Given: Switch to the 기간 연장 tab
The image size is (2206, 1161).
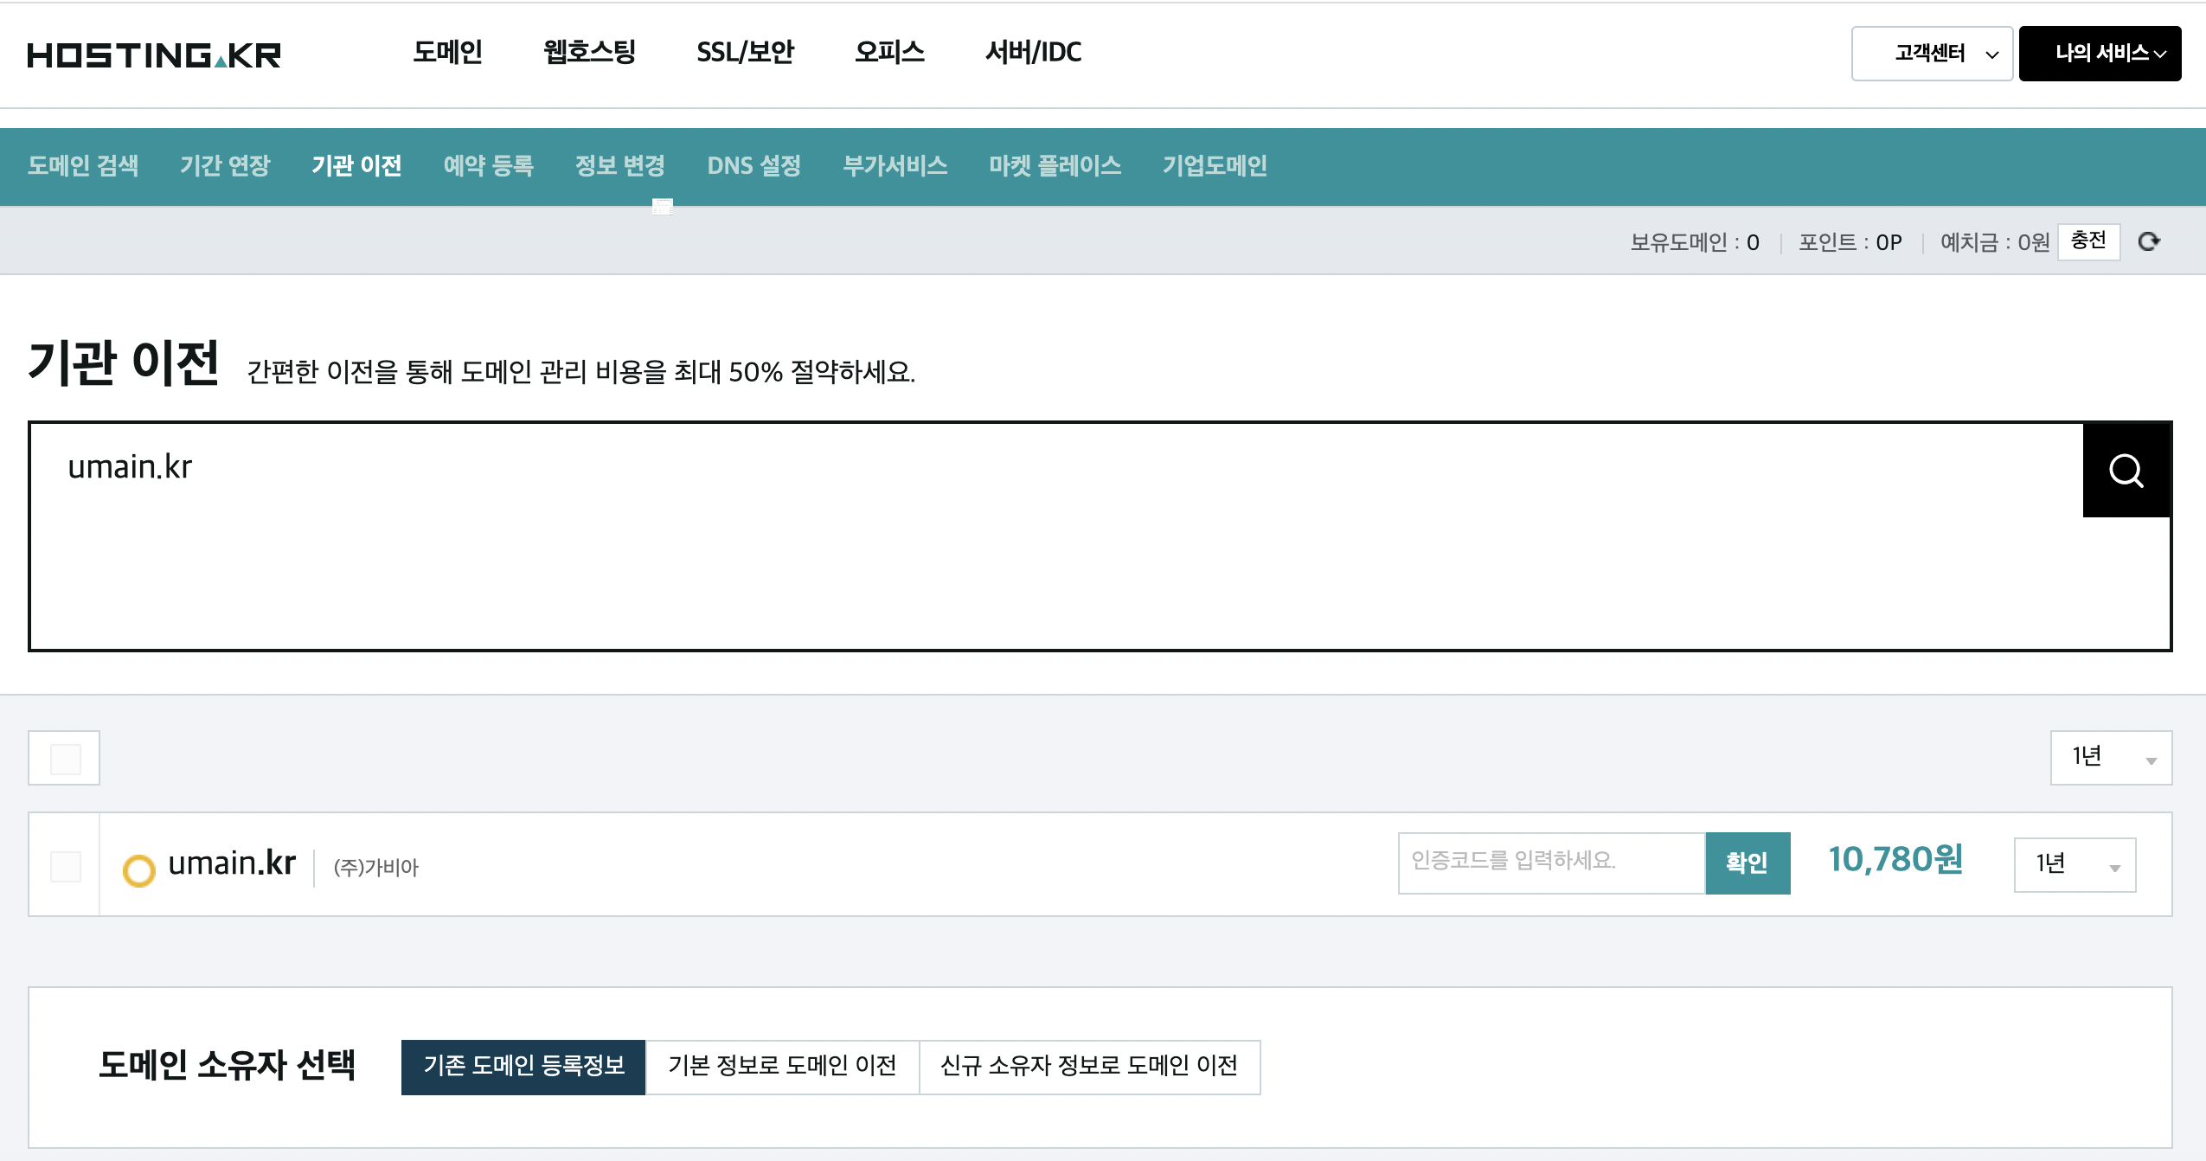Looking at the screenshot, I should pyautogui.click(x=225, y=166).
